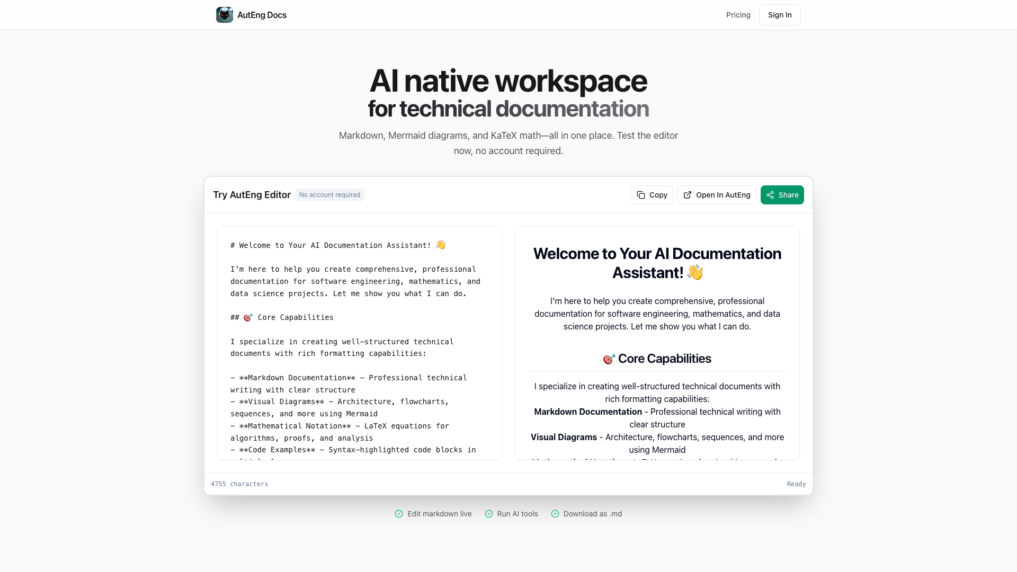This screenshot has height=572, width=1017.
Task: Click the Ready status indicator
Action: (796, 484)
